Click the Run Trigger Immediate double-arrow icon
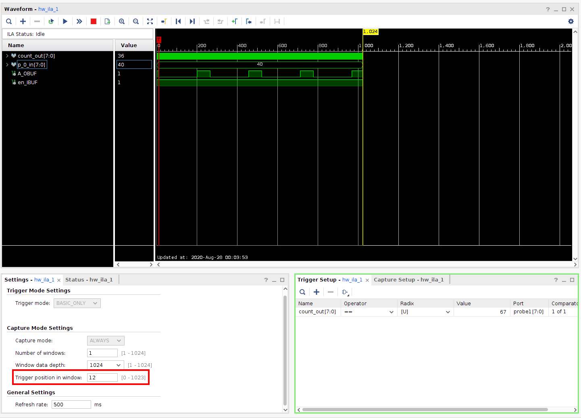Image resolution: width=581 pixels, height=418 pixels. coord(79,21)
